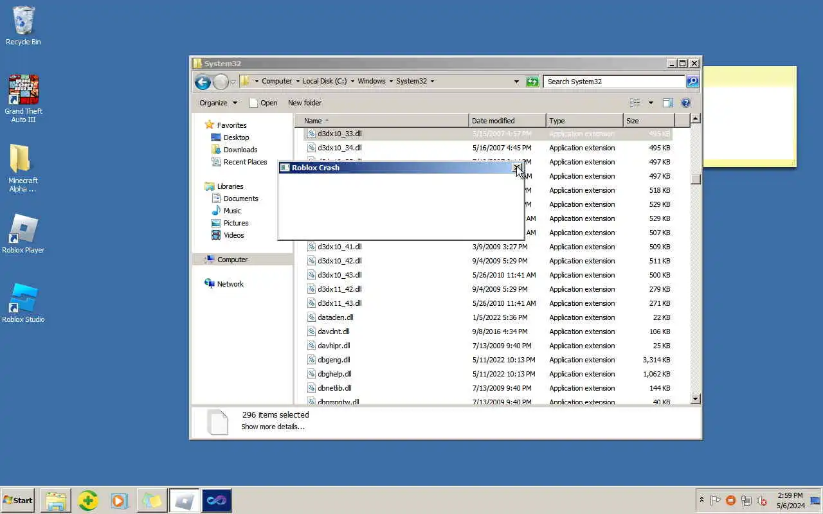Click the search magnifier icon

tap(692, 82)
